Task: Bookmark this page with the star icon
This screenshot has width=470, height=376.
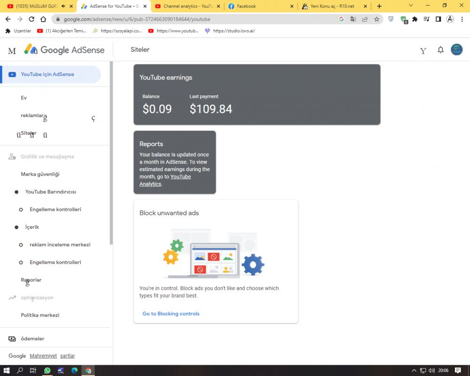Action: pyautogui.click(x=376, y=19)
